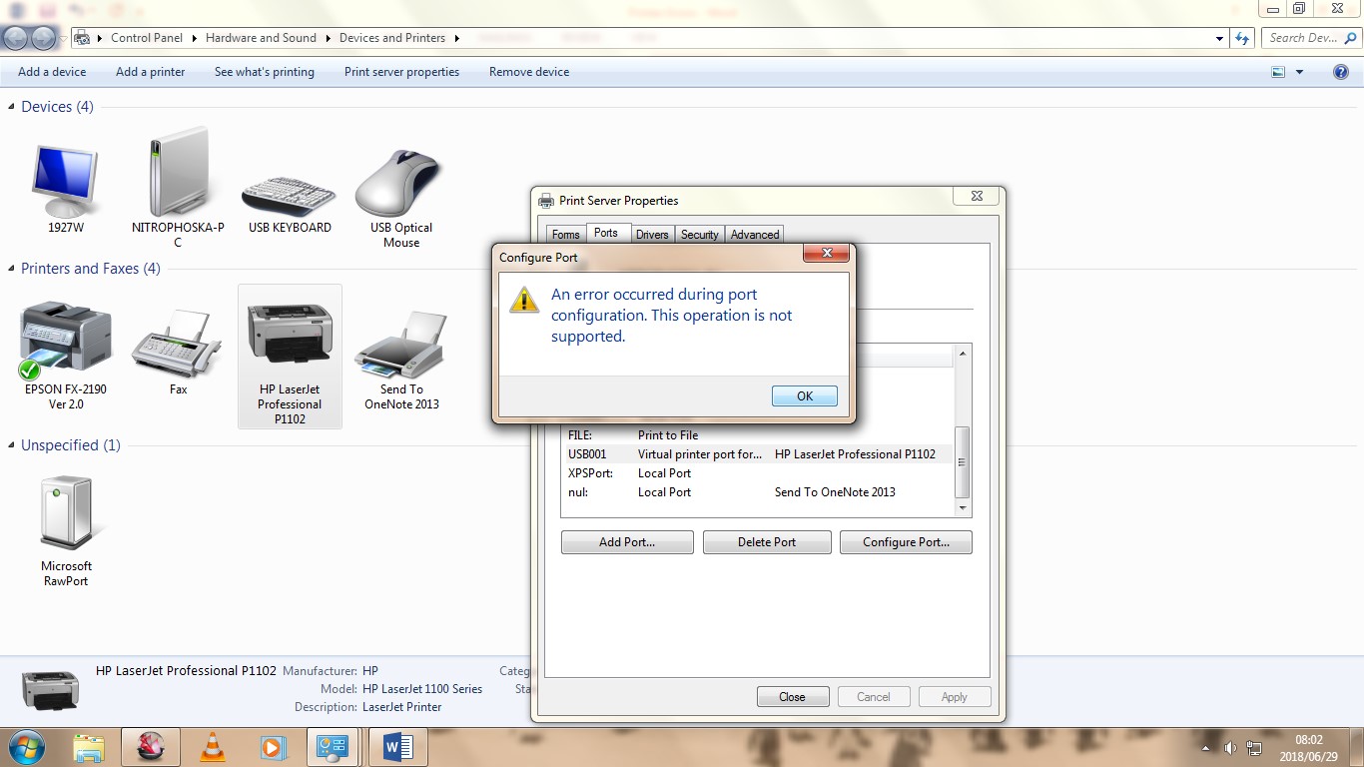
Task: Switch to the Ports tab
Action: pyautogui.click(x=606, y=233)
